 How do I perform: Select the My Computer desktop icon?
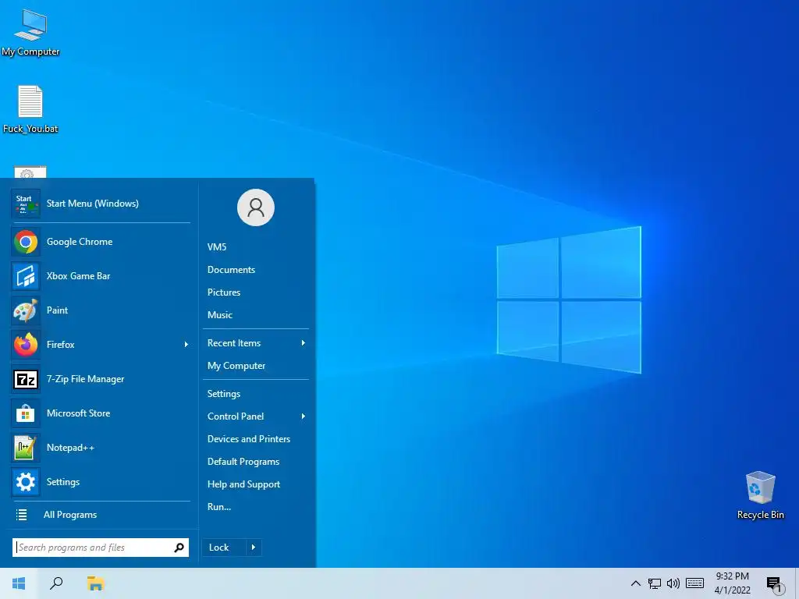[30, 31]
